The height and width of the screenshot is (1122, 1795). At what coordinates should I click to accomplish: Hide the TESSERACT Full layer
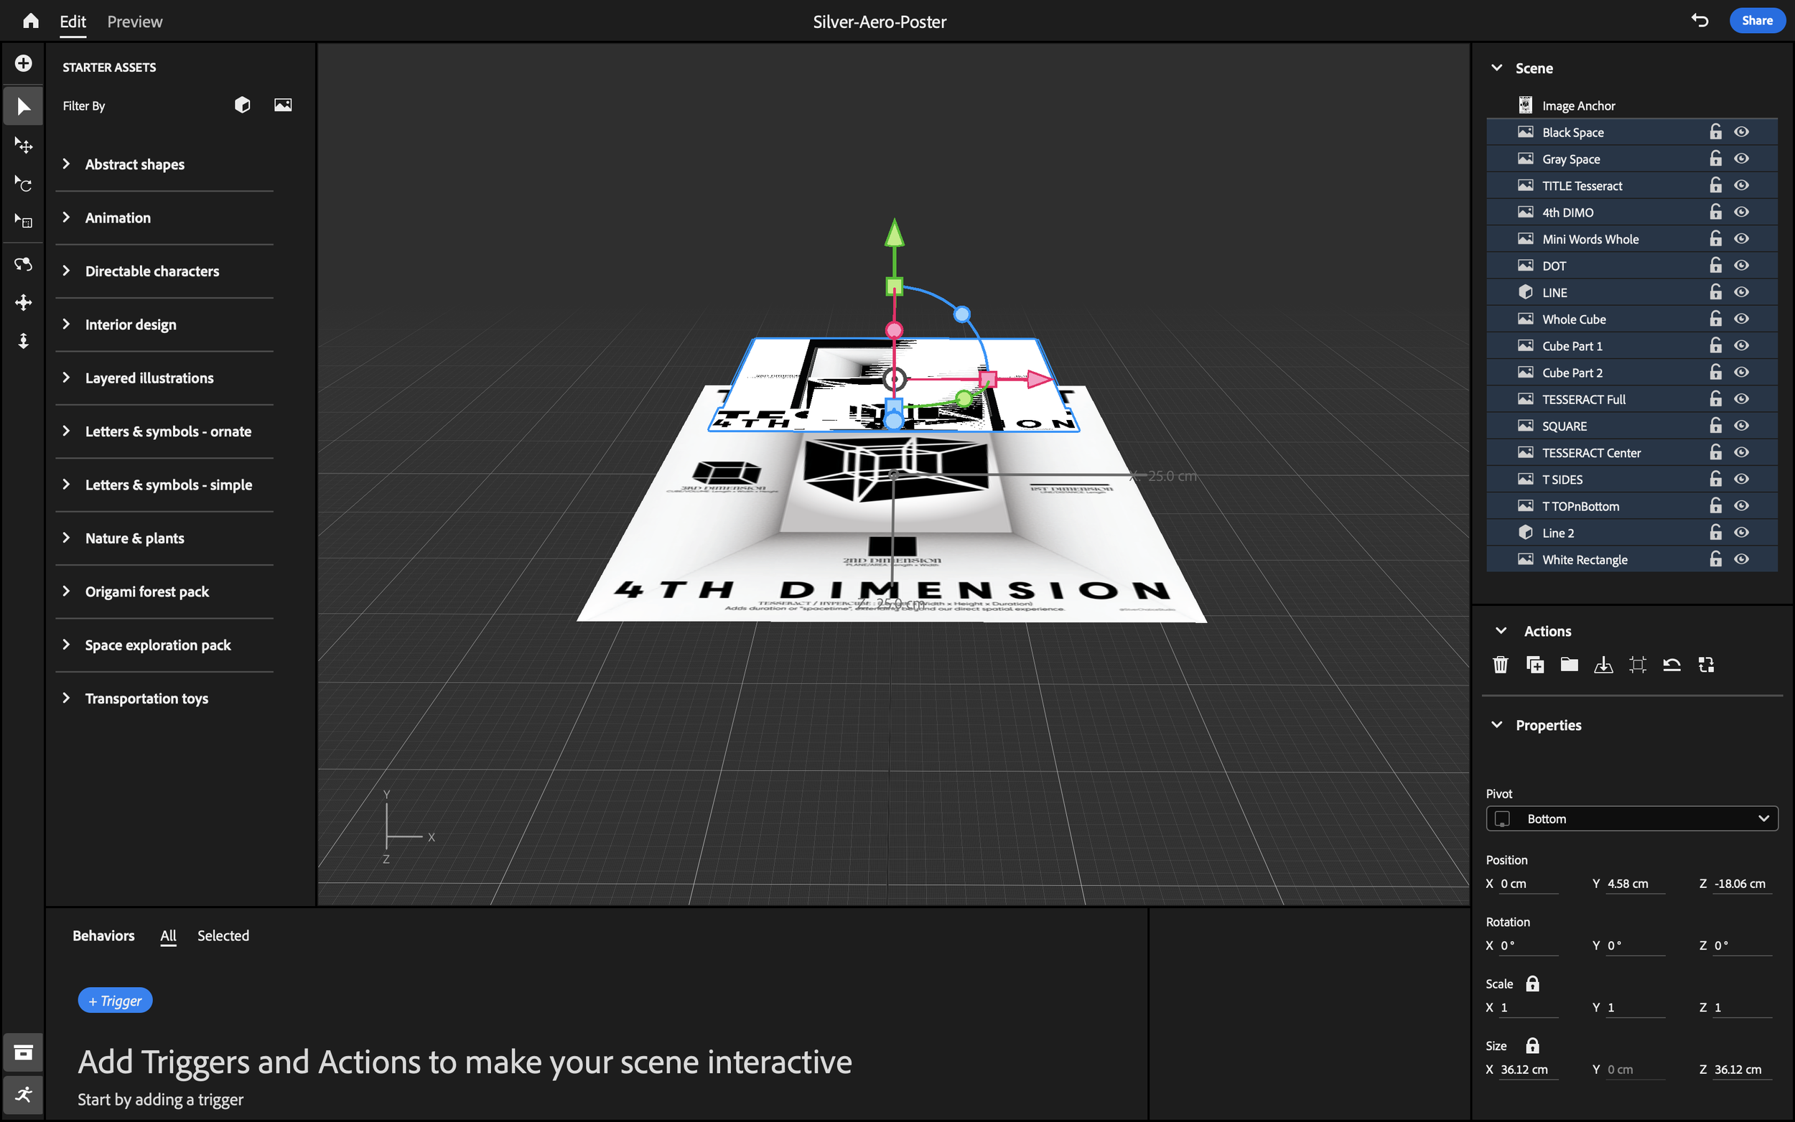1742,399
